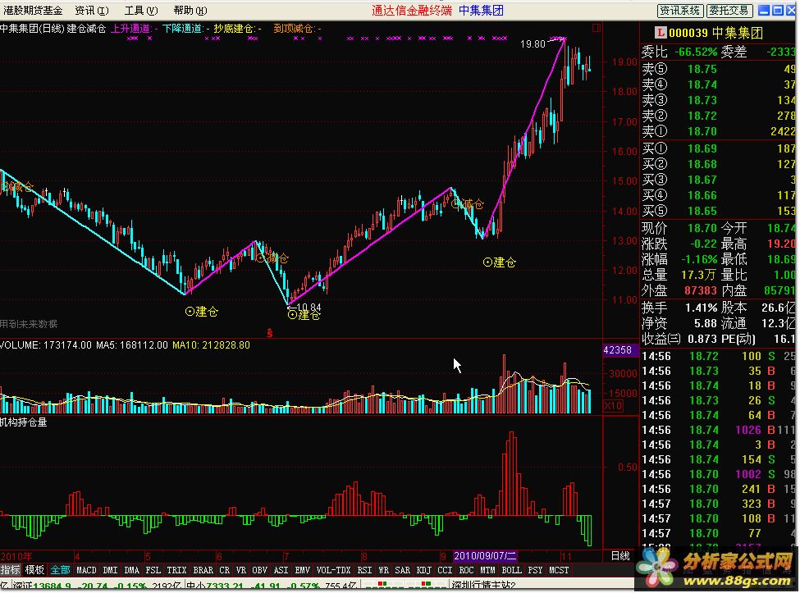Click the 委比 -66.52% value

[x=696, y=52]
